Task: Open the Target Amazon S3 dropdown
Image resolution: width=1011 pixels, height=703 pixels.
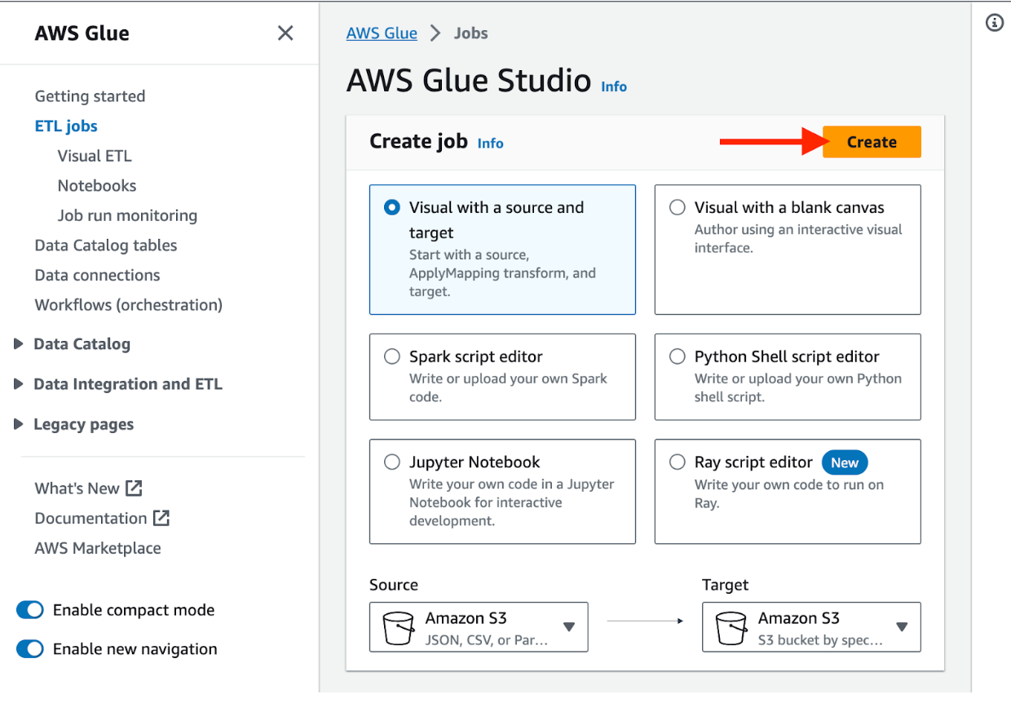Action: pos(902,627)
